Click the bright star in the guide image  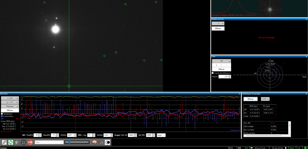tap(55, 29)
